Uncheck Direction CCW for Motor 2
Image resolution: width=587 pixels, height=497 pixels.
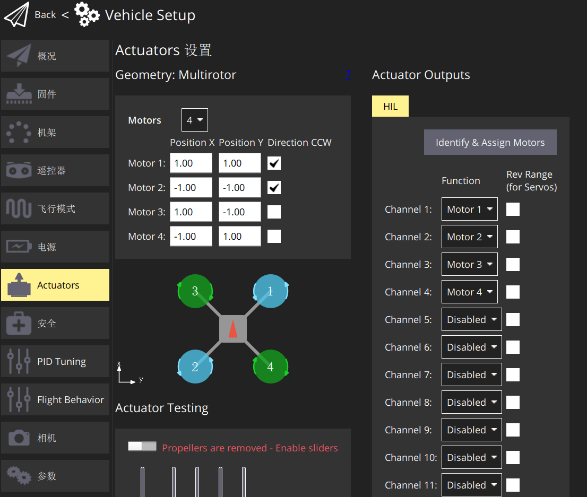coord(274,187)
